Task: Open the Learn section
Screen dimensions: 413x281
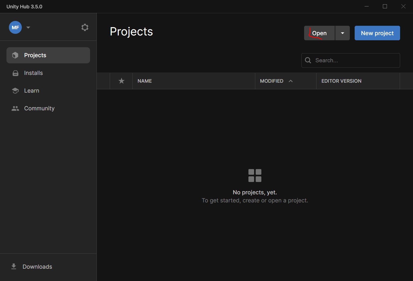Action: click(x=31, y=91)
